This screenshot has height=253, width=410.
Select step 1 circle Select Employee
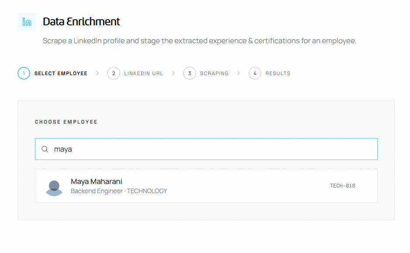pos(24,73)
